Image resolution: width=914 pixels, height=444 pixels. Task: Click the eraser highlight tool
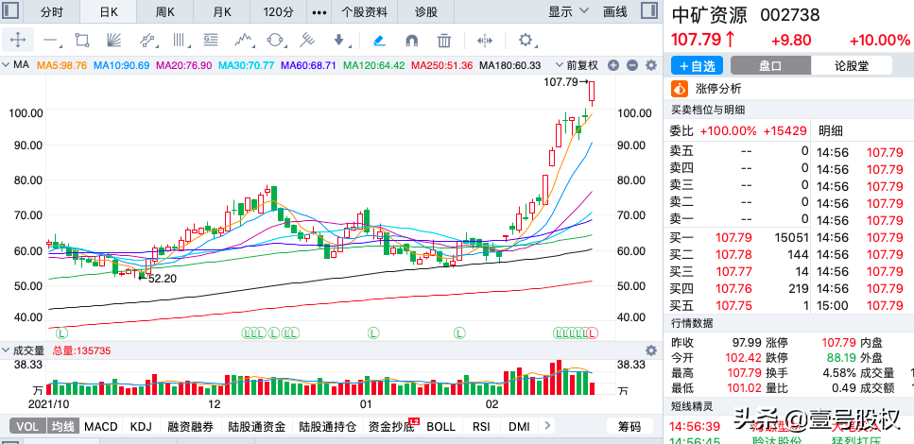379,40
